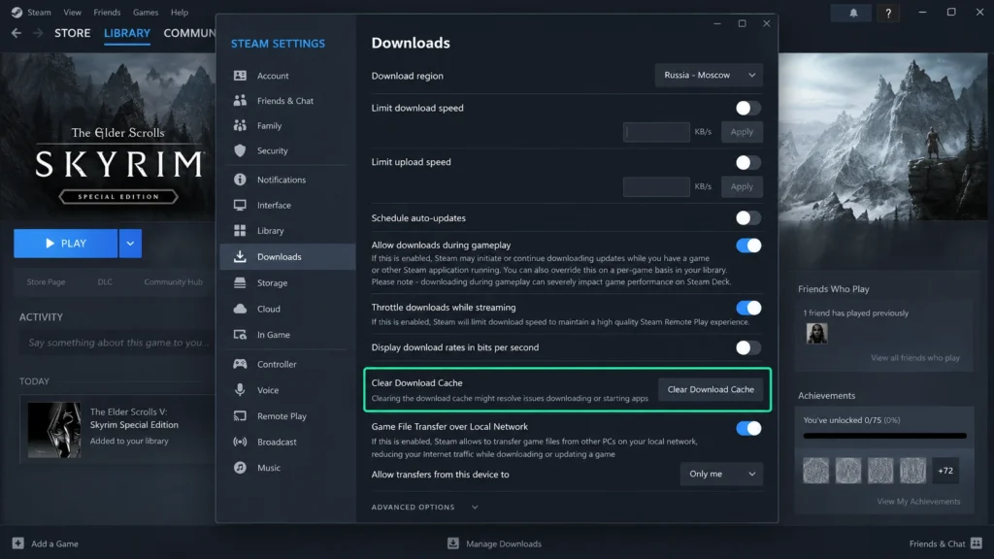Go forward with the right arrow icon
This screenshot has height=559, width=994.
[x=38, y=33]
